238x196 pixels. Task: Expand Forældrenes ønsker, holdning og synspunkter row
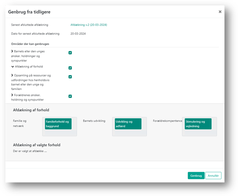point(12,95)
